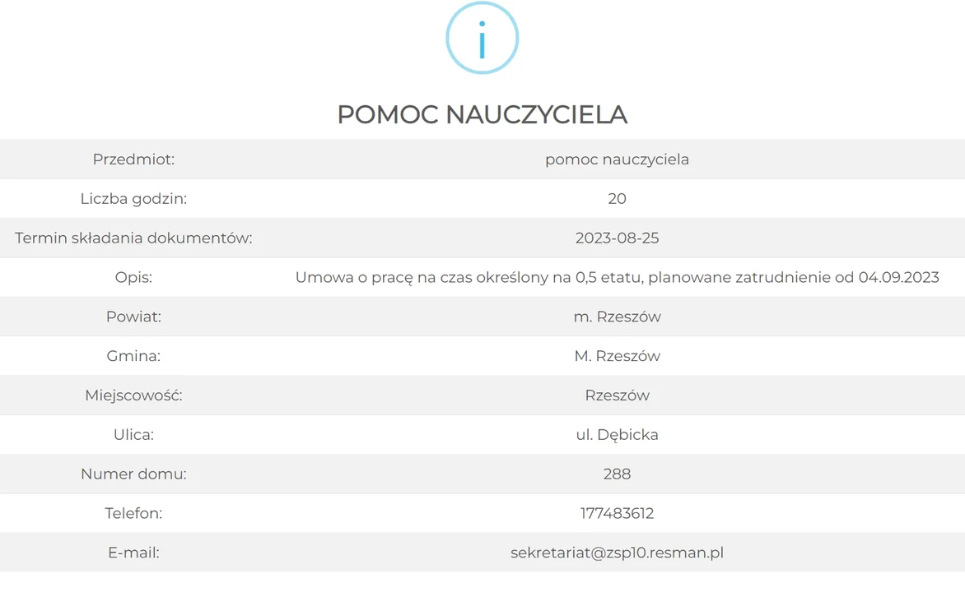Select the deadline date 2023-08-25
The height and width of the screenshot is (592, 965).
pos(617,238)
